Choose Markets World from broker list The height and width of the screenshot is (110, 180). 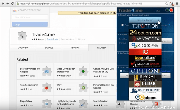(145, 65)
